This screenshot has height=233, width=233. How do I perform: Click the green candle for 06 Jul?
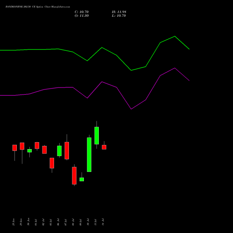click(59, 151)
